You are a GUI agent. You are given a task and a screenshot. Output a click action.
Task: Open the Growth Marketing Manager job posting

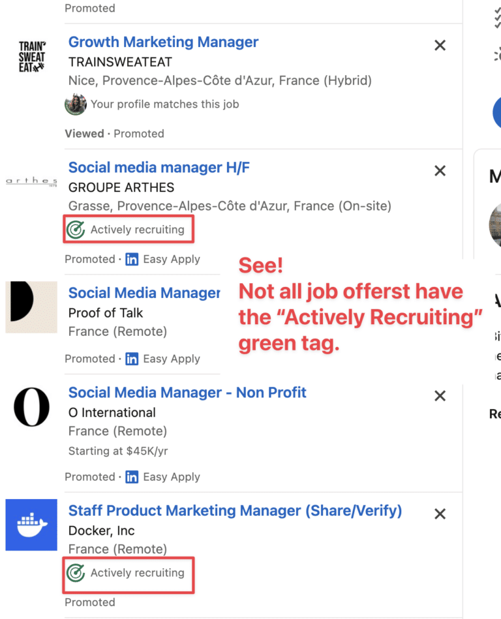[x=163, y=42]
